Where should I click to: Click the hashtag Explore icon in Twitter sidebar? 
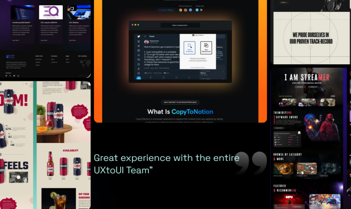tap(139, 46)
